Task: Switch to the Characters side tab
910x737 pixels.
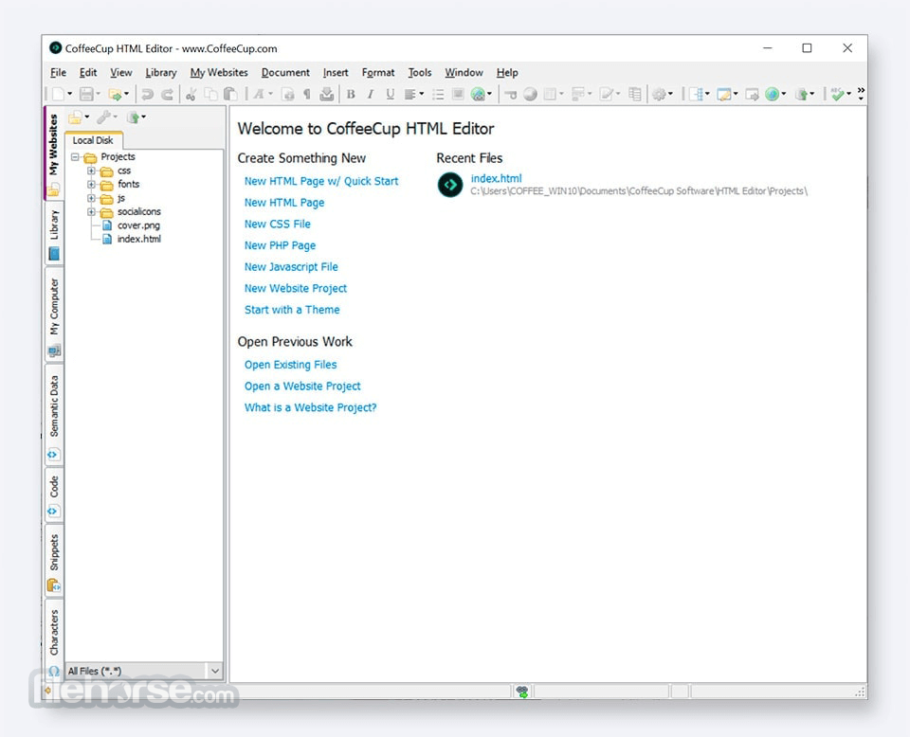Action: tap(54, 640)
